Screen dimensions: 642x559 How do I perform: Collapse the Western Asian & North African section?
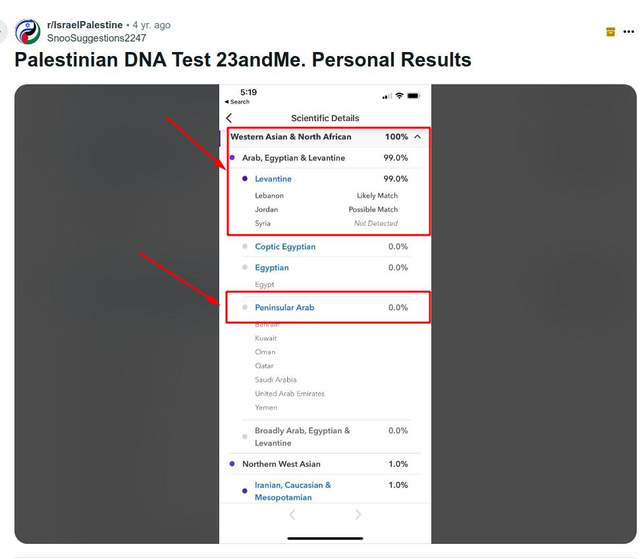[x=417, y=137]
